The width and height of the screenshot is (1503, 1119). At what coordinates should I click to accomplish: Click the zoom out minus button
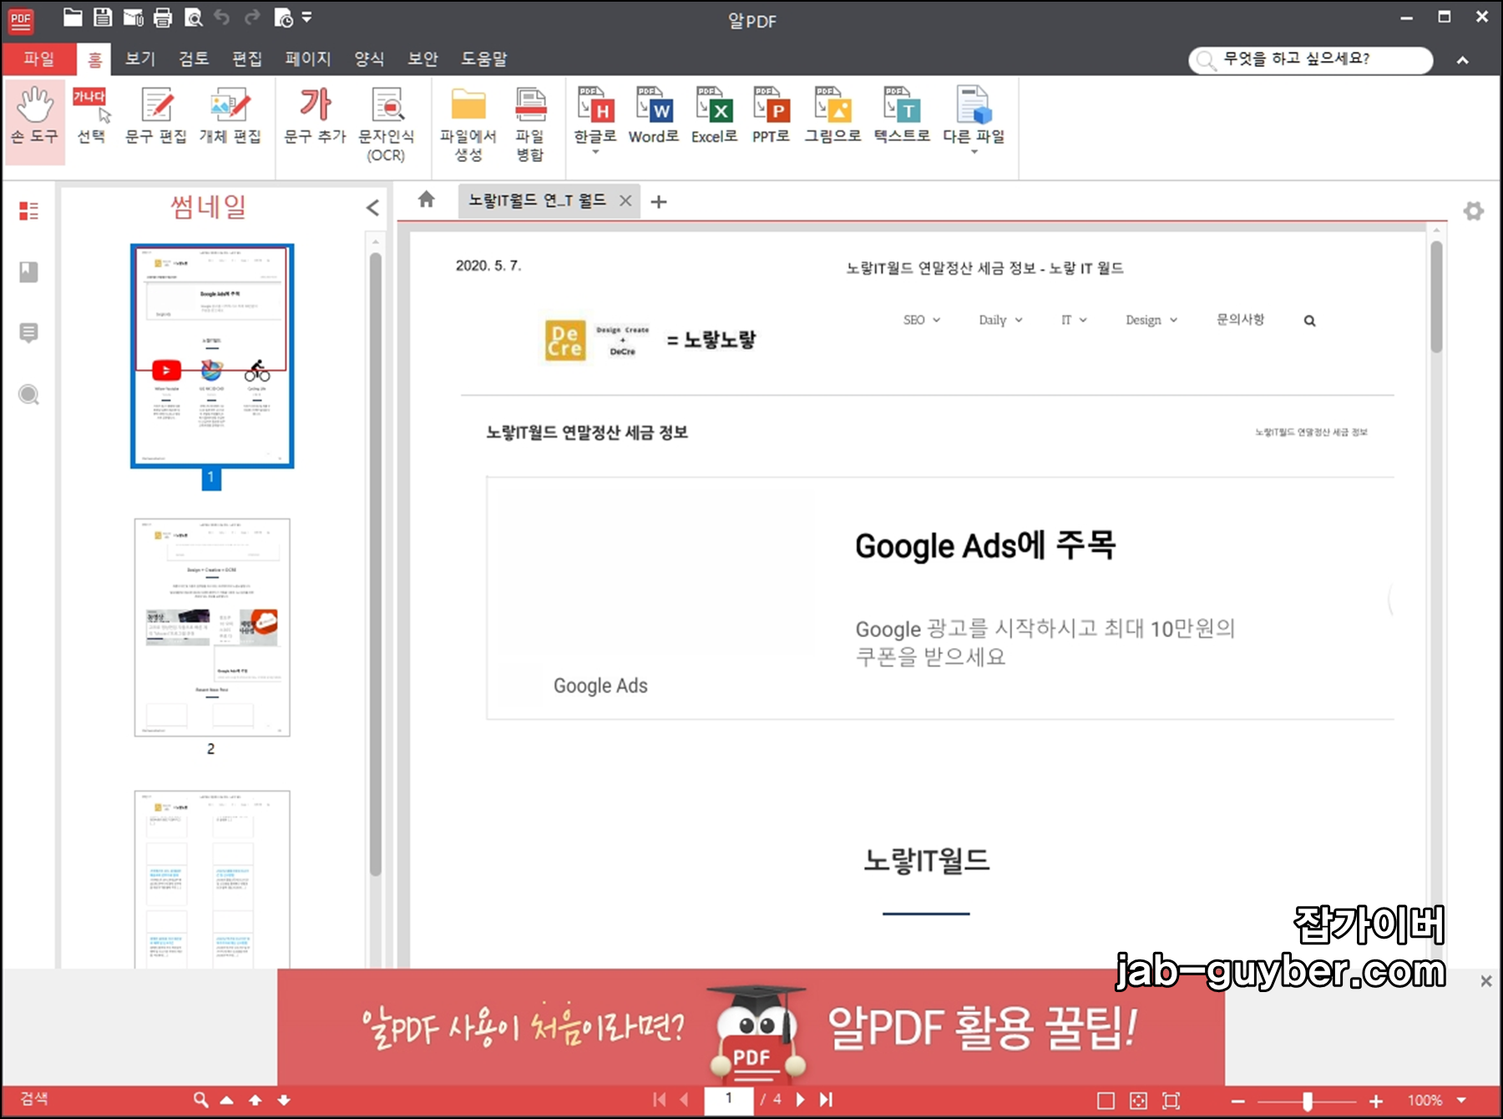[1237, 1101]
